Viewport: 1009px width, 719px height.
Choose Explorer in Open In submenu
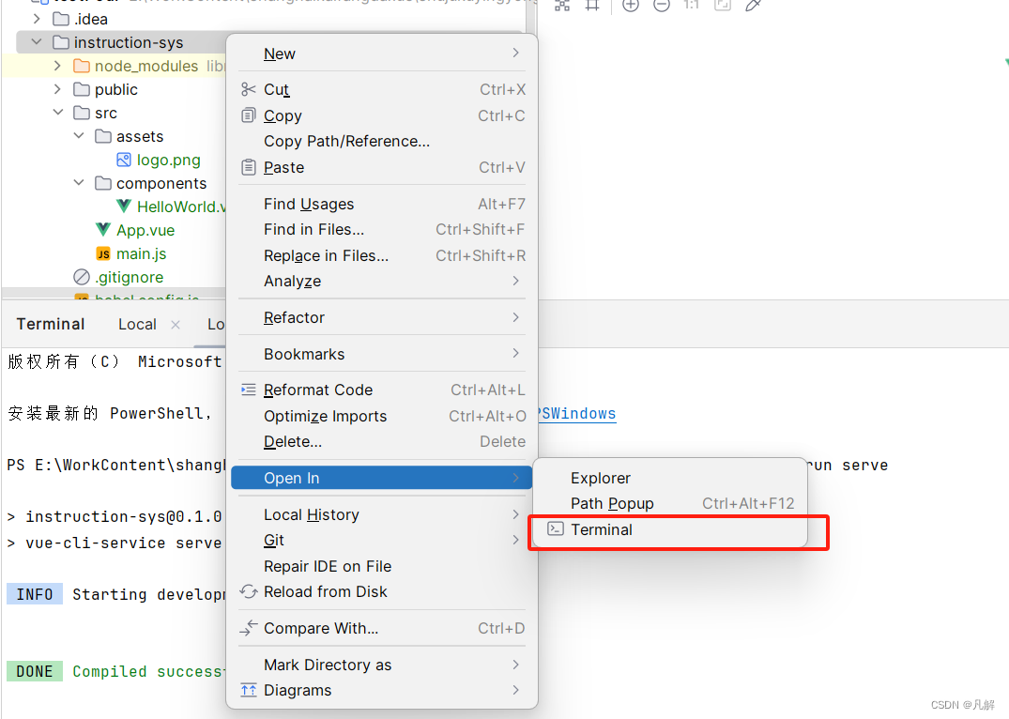[670, 479]
